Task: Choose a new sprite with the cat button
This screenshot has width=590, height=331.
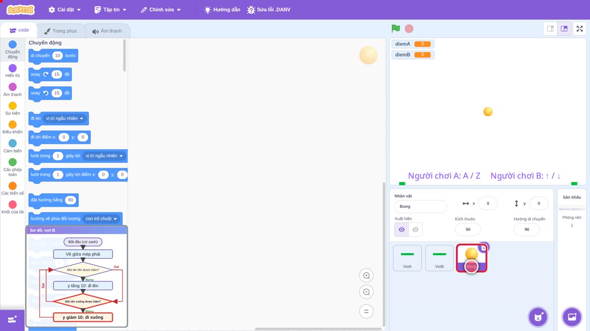Action: pyautogui.click(x=538, y=317)
